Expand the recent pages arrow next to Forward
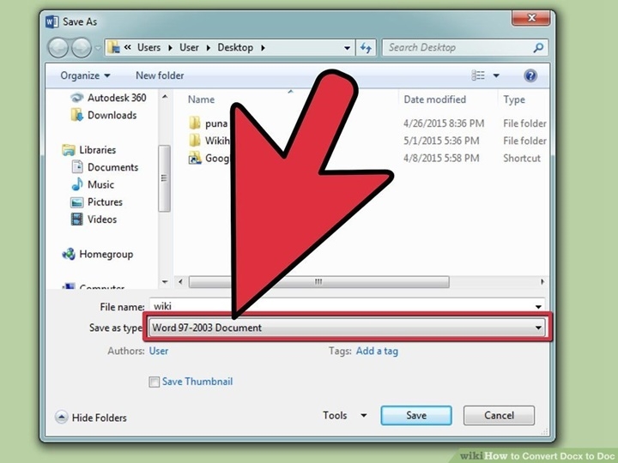 point(97,48)
